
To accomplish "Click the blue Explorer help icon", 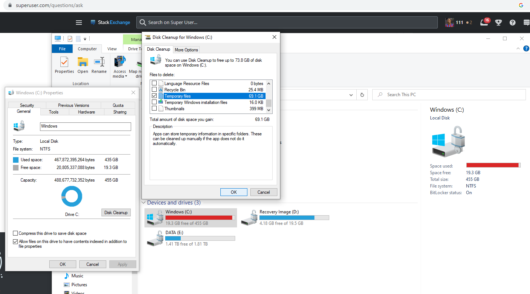I will (x=526, y=48).
